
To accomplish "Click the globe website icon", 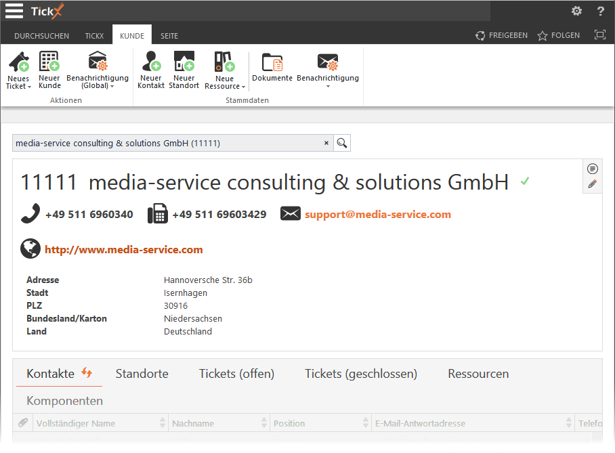I will [30, 249].
